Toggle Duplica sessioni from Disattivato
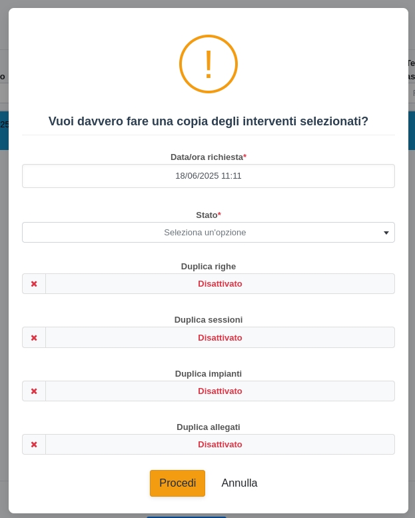Screen dimensions: 415x518 pos(220,338)
